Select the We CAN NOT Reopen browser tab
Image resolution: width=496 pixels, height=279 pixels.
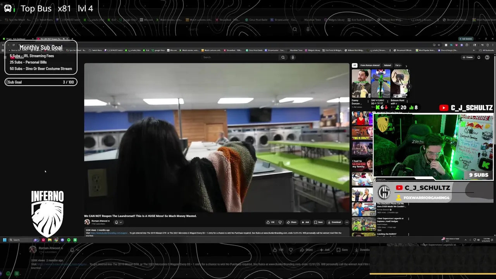coord(50,39)
